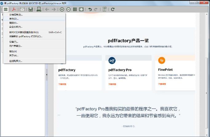Toggle full screen fit view
Screen dimensions: 210x137
click(x=81, y=9)
